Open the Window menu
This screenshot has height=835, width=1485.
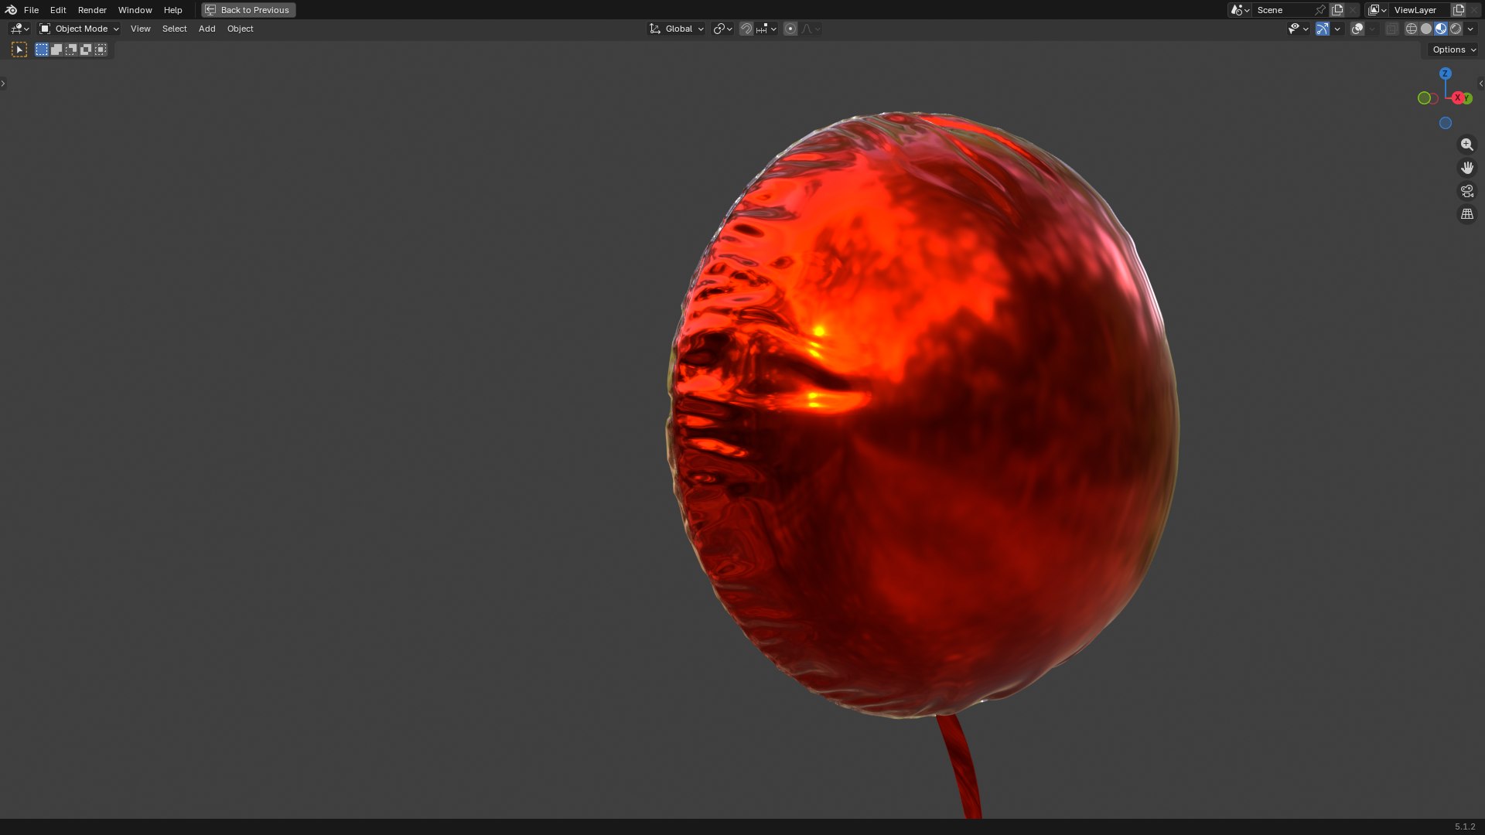pyautogui.click(x=135, y=10)
